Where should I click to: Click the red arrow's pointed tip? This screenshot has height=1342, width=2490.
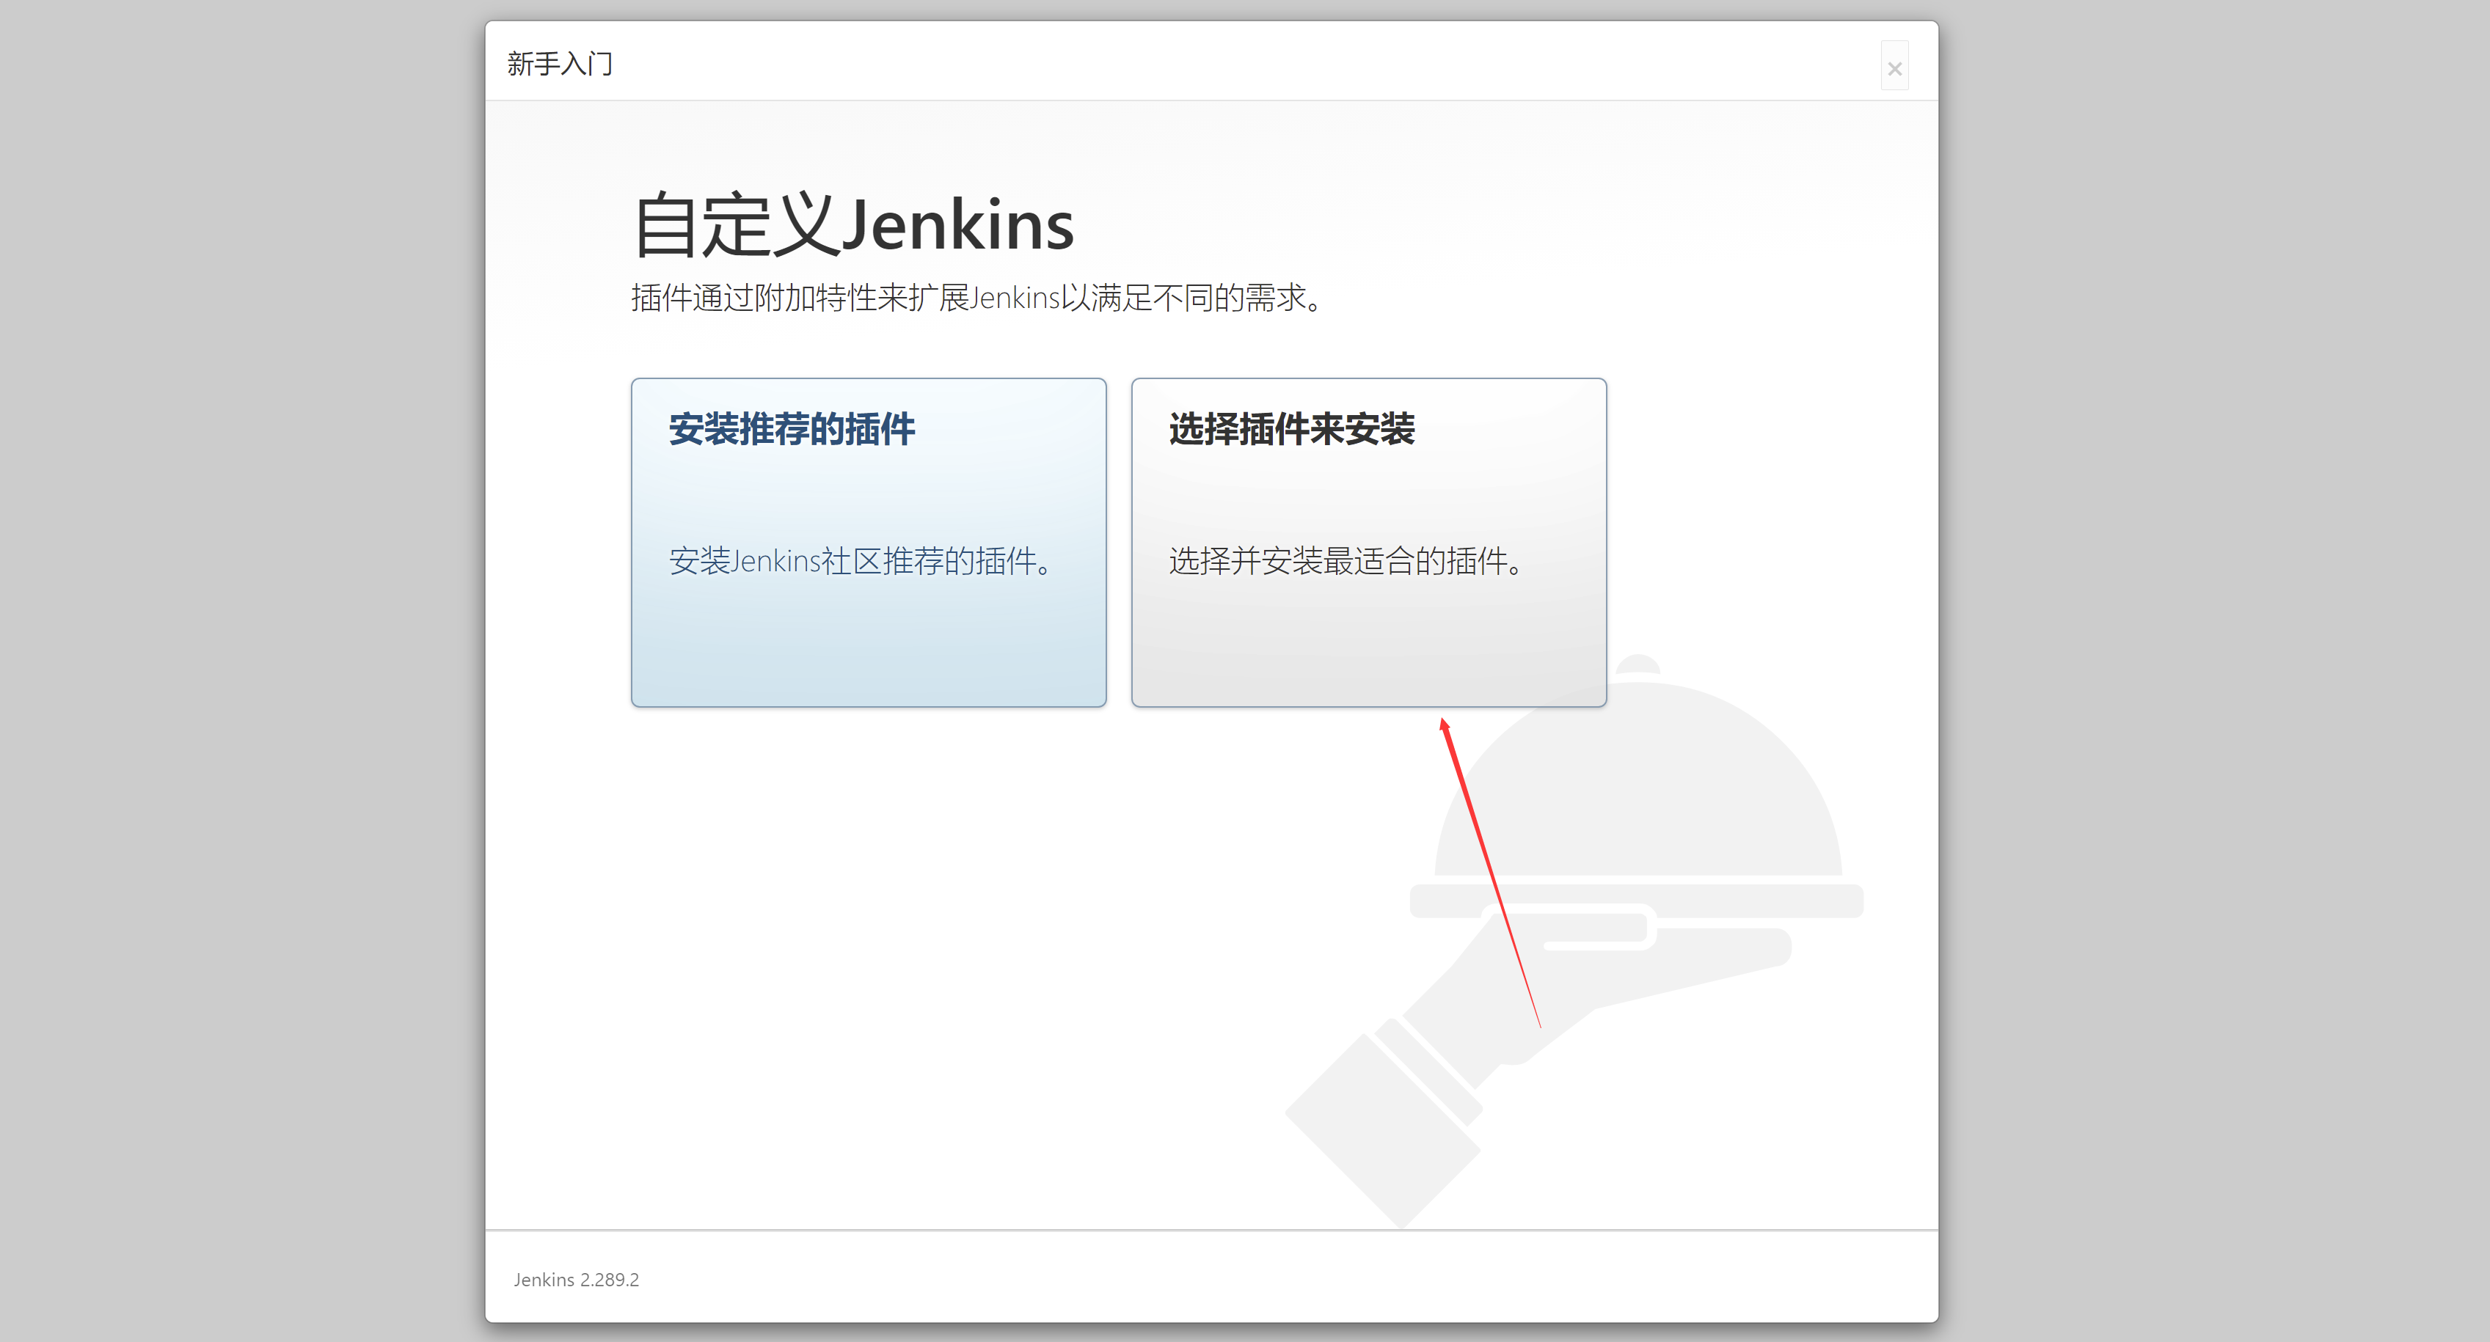coord(1443,722)
